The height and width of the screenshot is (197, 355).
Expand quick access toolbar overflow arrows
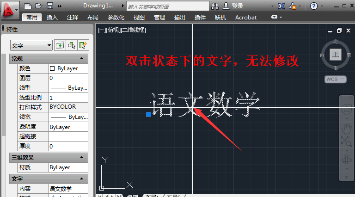[60, 6]
